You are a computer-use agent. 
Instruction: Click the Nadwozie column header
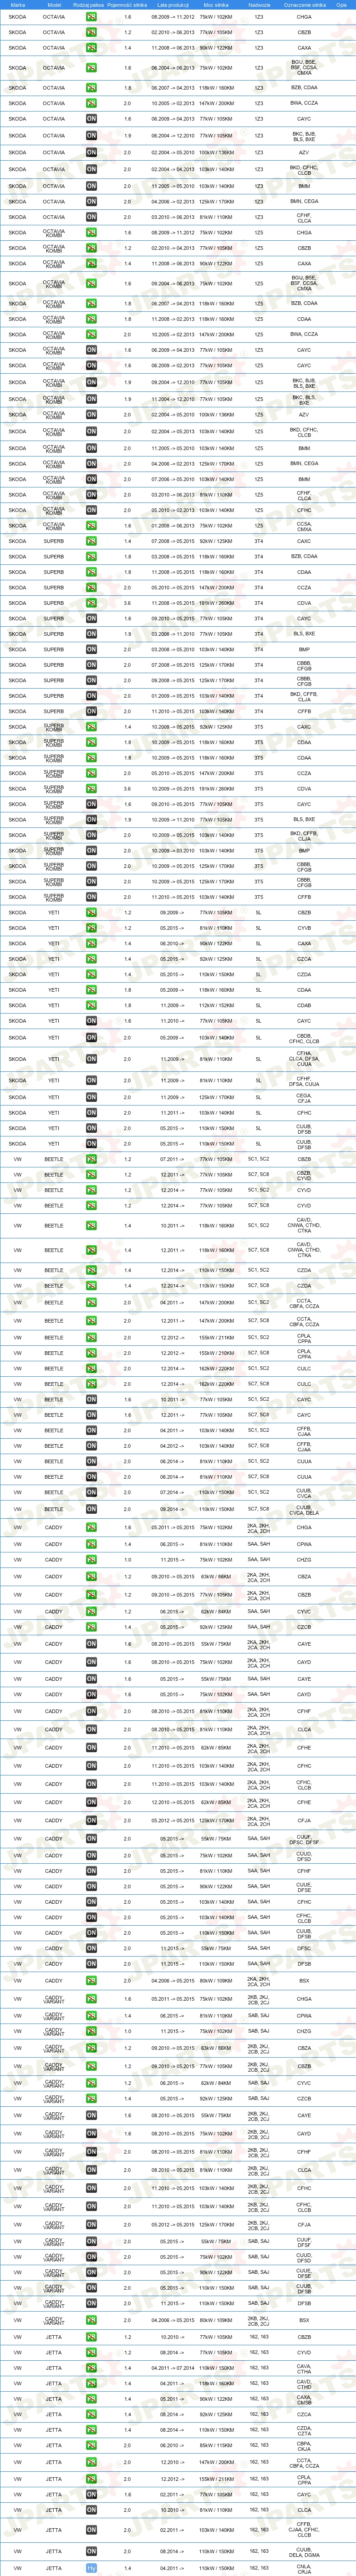pyautogui.click(x=259, y=5)
